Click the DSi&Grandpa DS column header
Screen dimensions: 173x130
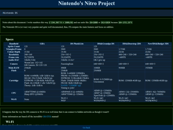(x=106, y=44)
